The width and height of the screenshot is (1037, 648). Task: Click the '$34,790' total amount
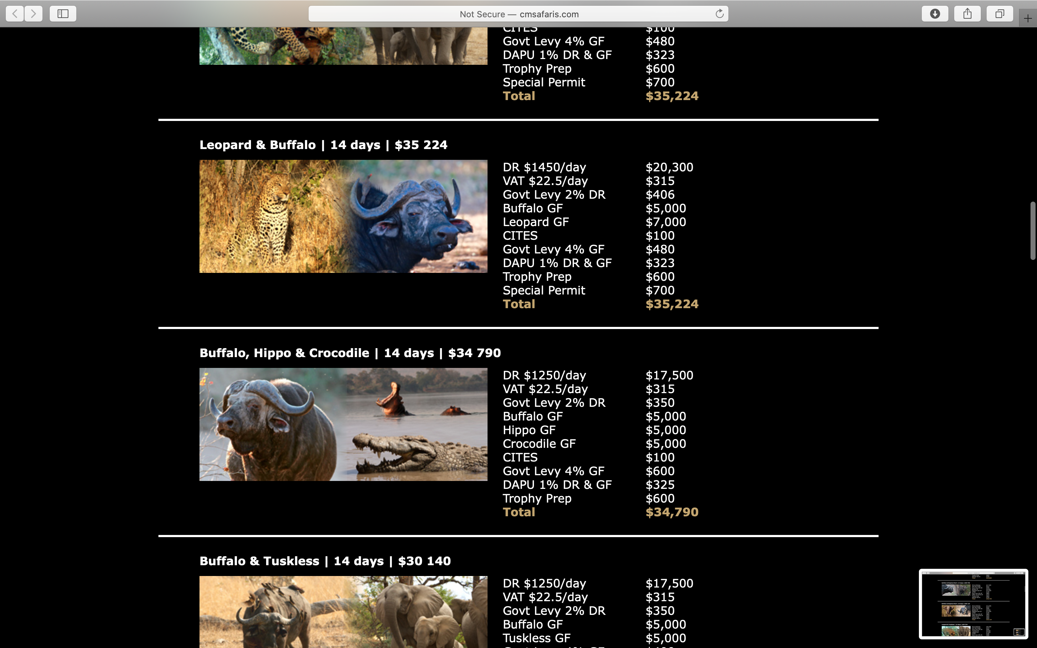(x=672, y=512)
